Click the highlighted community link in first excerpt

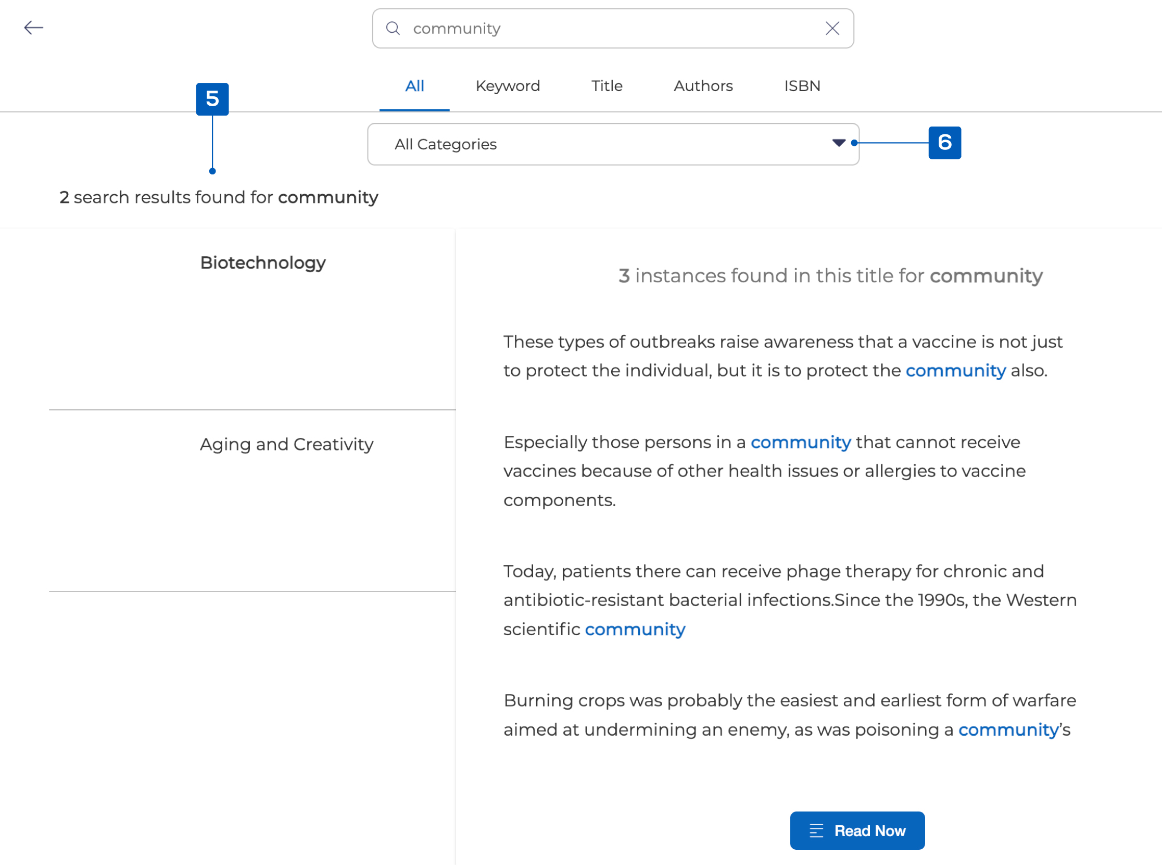(955, 370)
